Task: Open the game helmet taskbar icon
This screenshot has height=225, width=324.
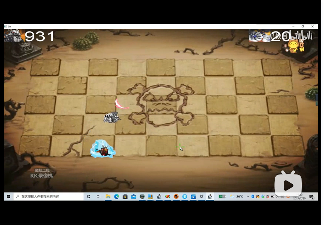Action: click(x=142, y=197)
